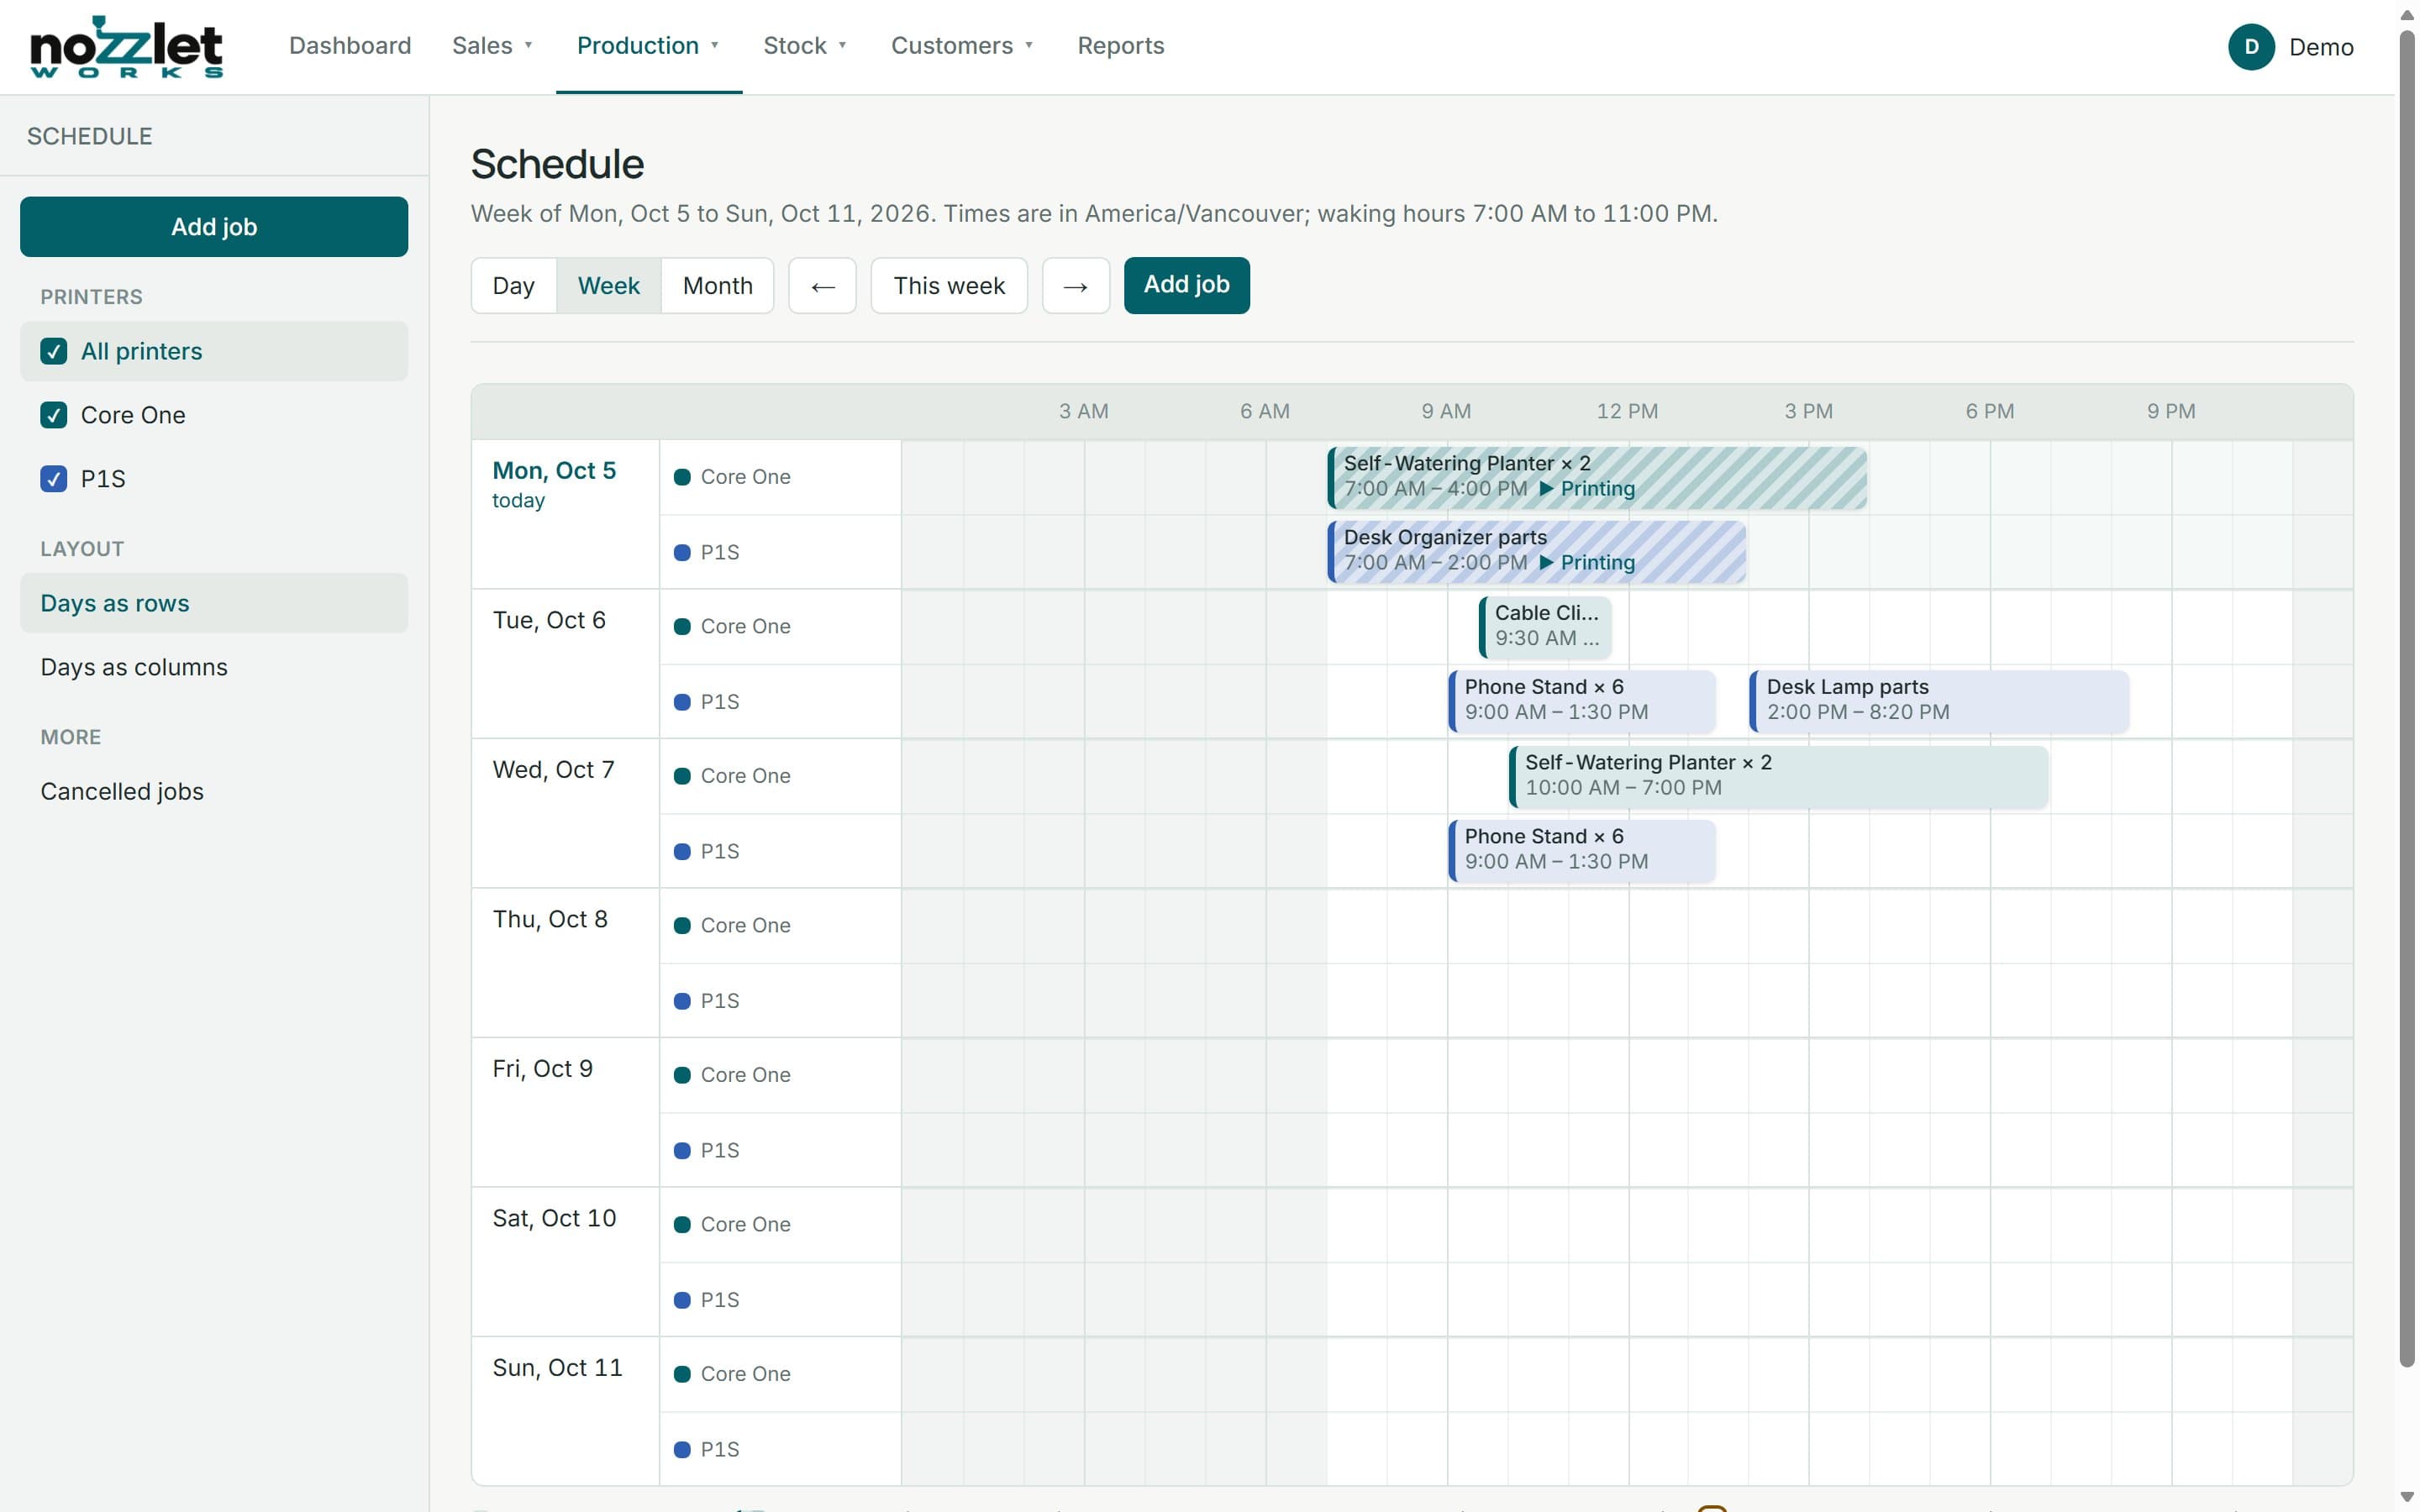Click the Sat, Oct 10 day label

point(554,1218)
